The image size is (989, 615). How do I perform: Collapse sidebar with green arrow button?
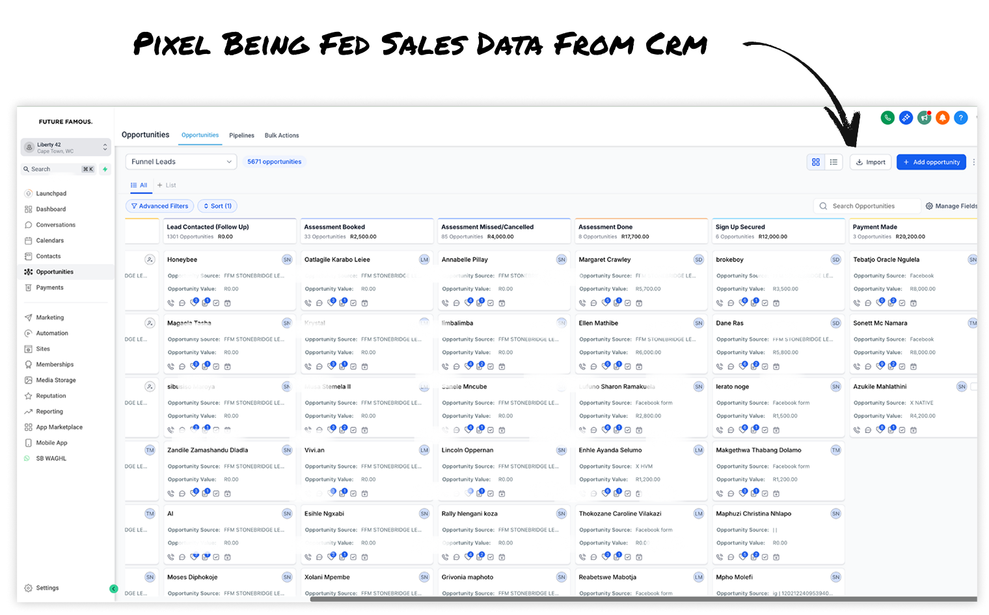(x=113, y=589)
